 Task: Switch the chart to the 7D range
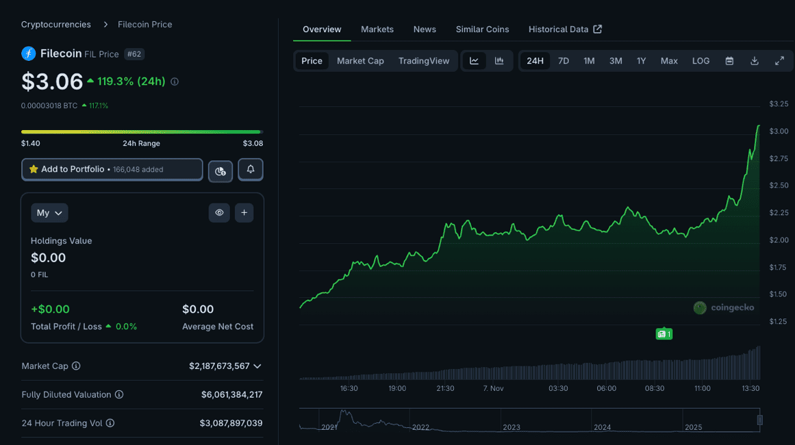pos(564,61)
